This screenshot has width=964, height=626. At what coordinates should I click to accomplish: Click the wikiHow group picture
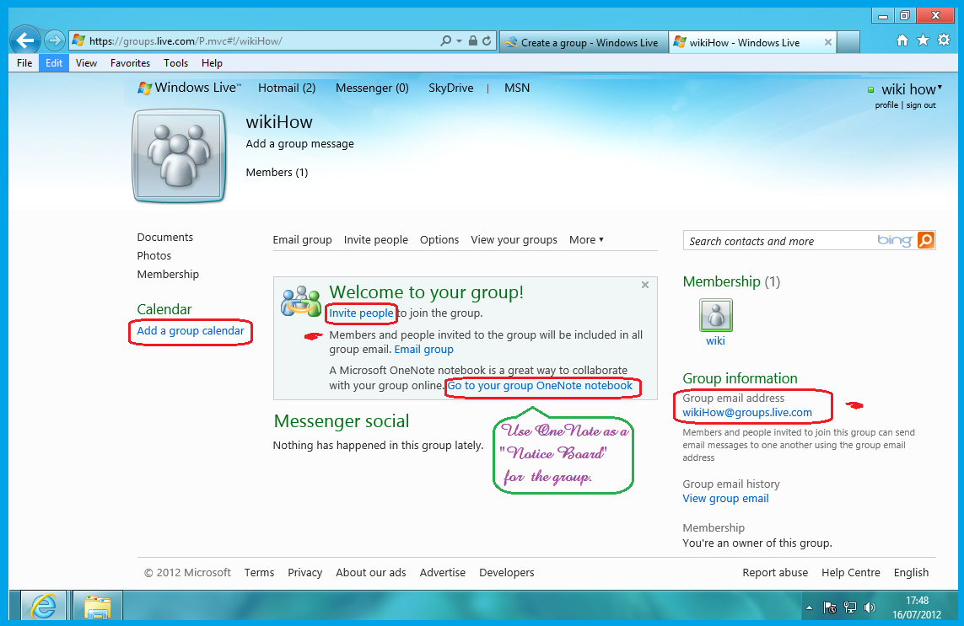point(179,156)
